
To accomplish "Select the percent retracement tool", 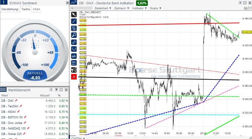I will (x=74, y=28).
